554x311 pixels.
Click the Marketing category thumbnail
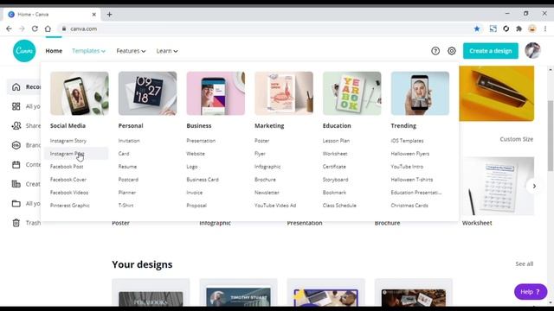click(x=284, y=93)
